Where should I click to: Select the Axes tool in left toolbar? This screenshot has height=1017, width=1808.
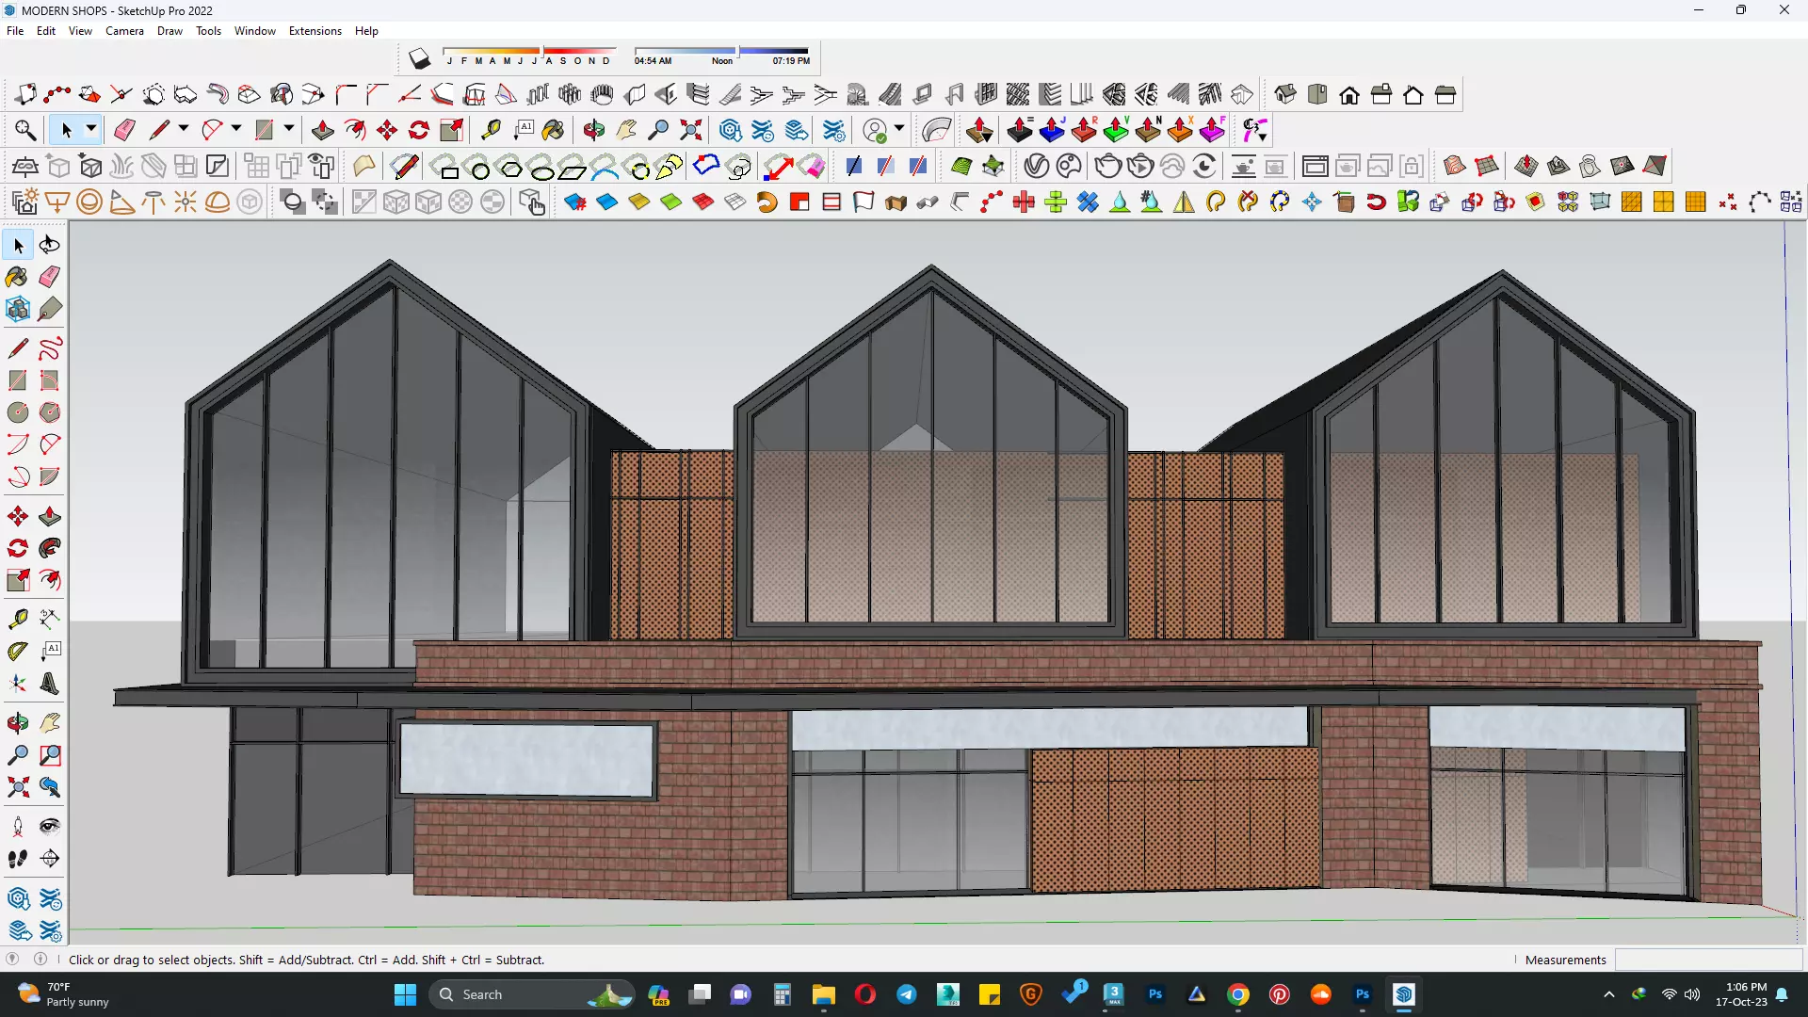(18, 684)
